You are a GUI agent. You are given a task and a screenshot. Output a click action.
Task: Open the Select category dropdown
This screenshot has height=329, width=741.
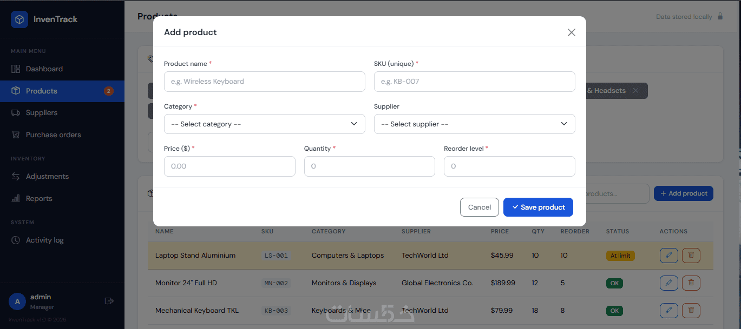265,124
